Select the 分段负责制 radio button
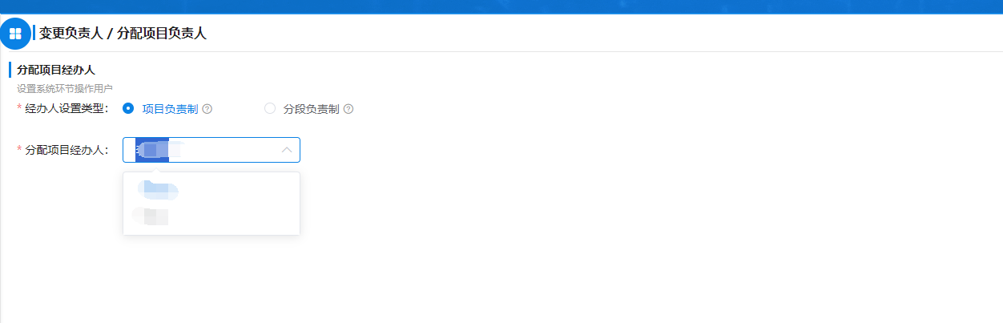 point(270,108)
